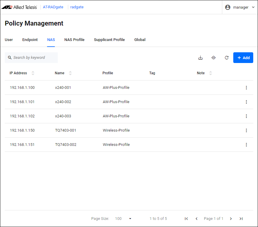Switch to the NAS Profile tab
Image resolution: width=258 pixels, height=227 pixels.
(x=74, y=40)
